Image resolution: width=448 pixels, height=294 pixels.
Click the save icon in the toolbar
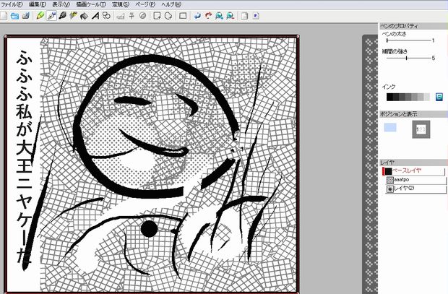(26, 16)
